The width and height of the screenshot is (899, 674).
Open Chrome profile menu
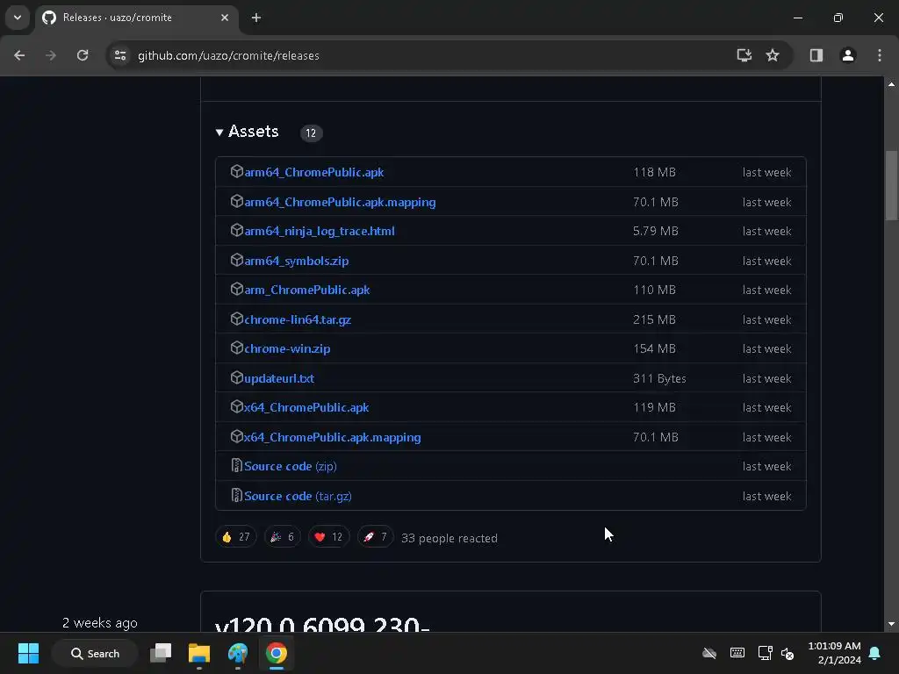click(848, 55)
